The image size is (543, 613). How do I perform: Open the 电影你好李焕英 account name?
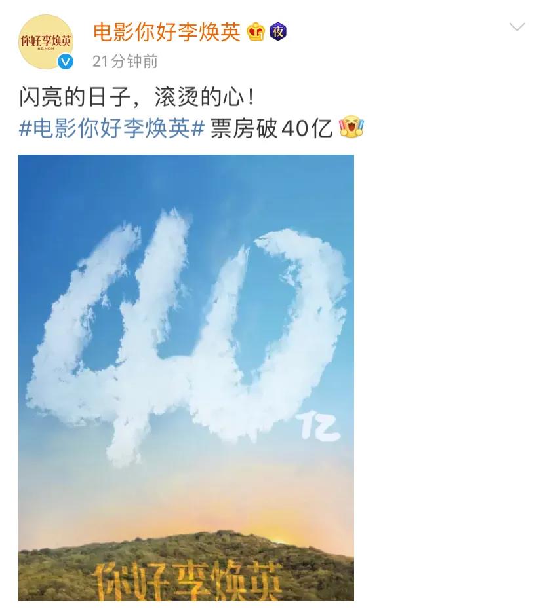(167, 32)
